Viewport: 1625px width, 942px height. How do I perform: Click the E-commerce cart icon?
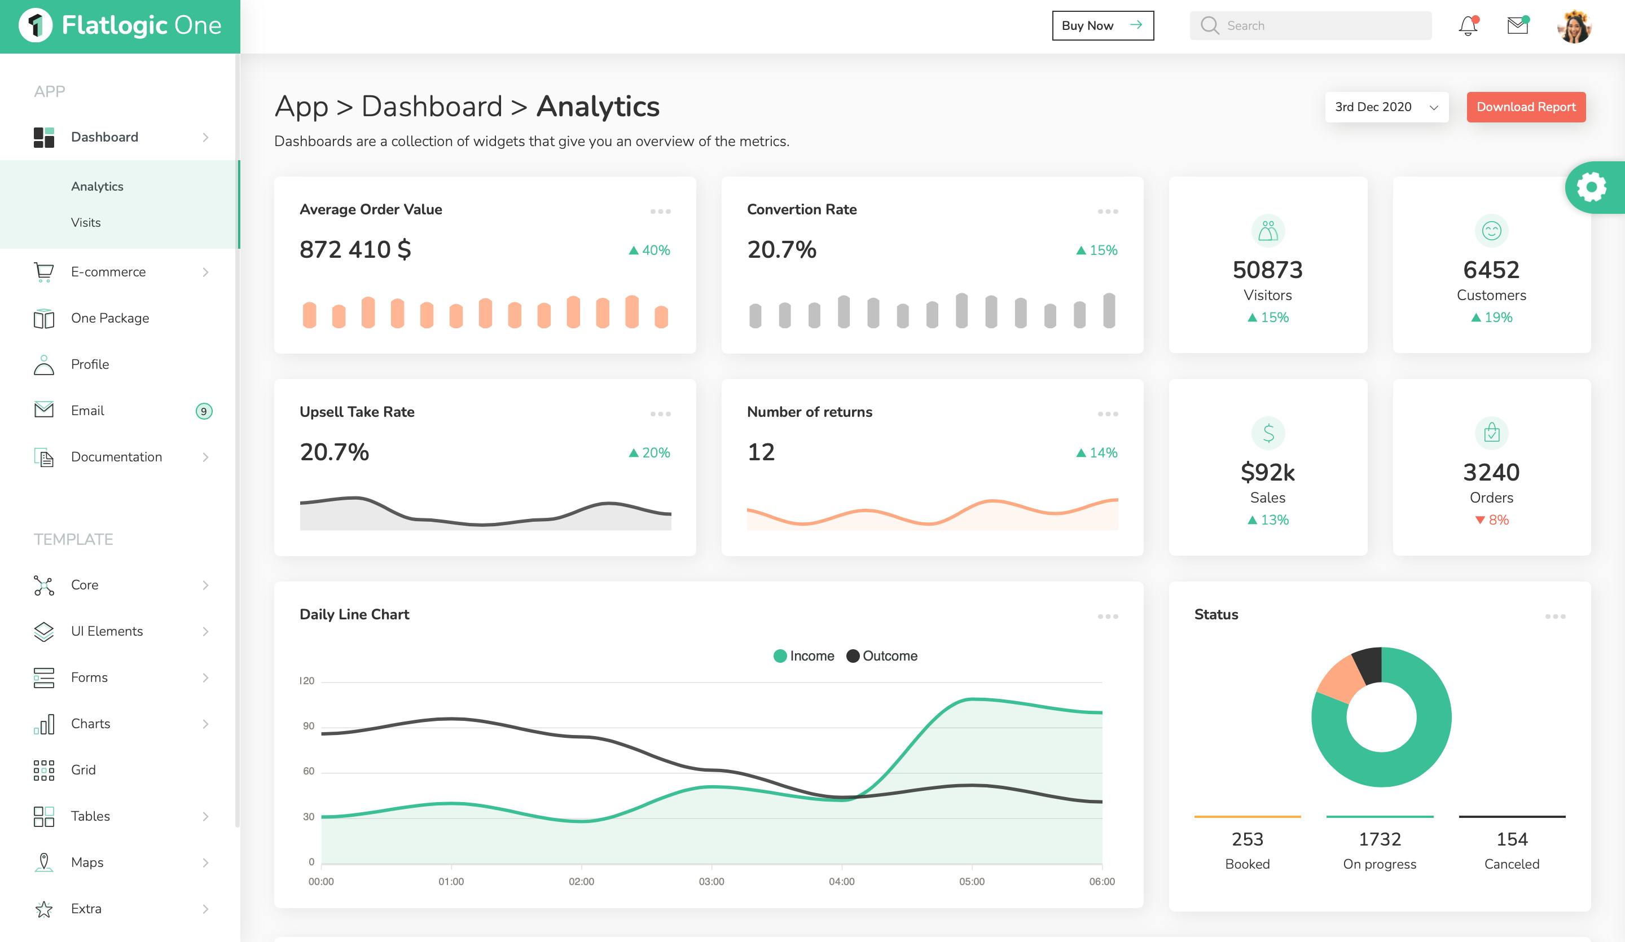[x=44, y=272]
